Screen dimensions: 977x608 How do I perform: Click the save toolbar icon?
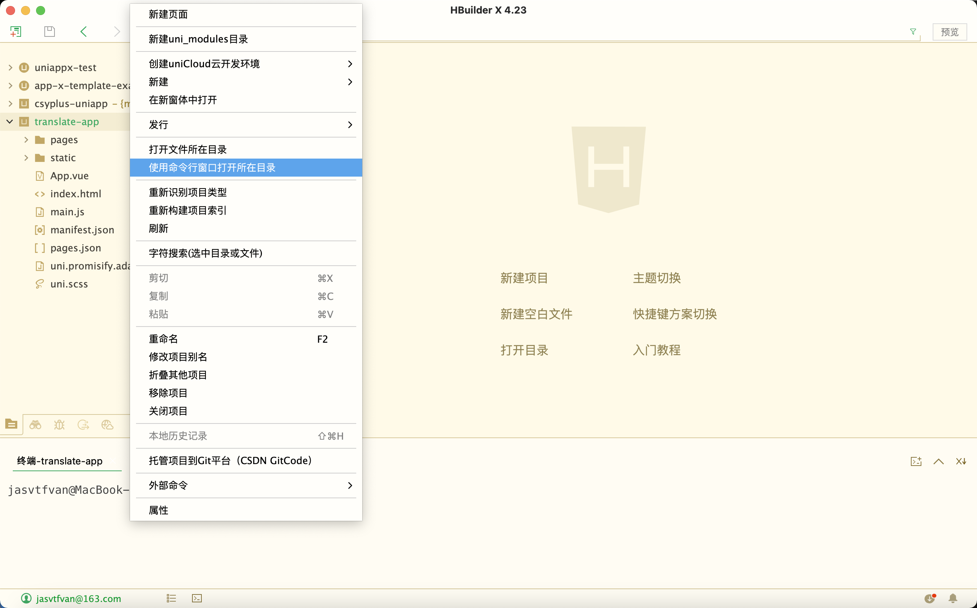pyautogui.click(x=49, y=31)
